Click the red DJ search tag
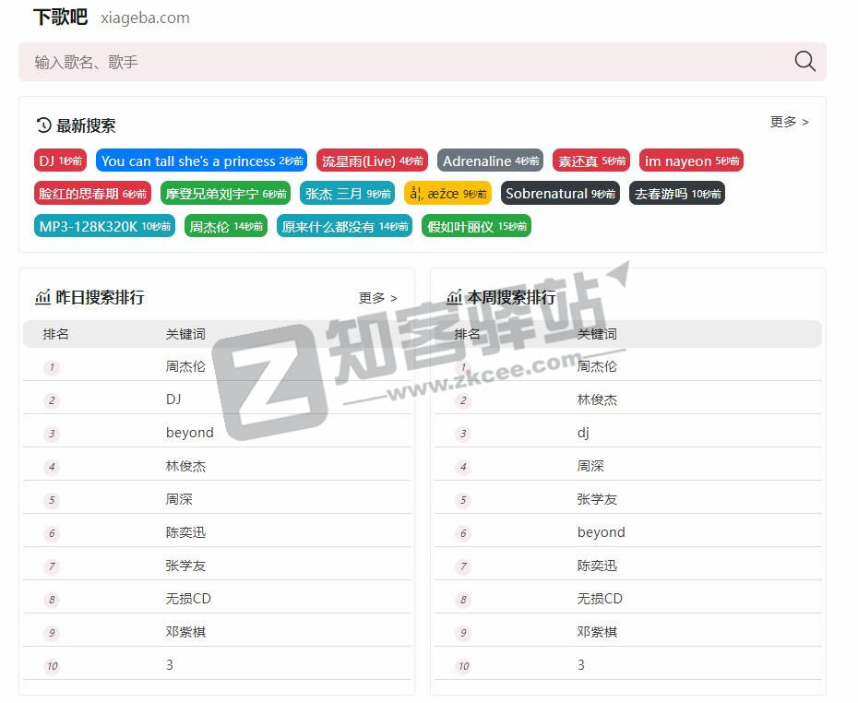The height and width of the screenshot is (703, 858). (x=59, y=160)
